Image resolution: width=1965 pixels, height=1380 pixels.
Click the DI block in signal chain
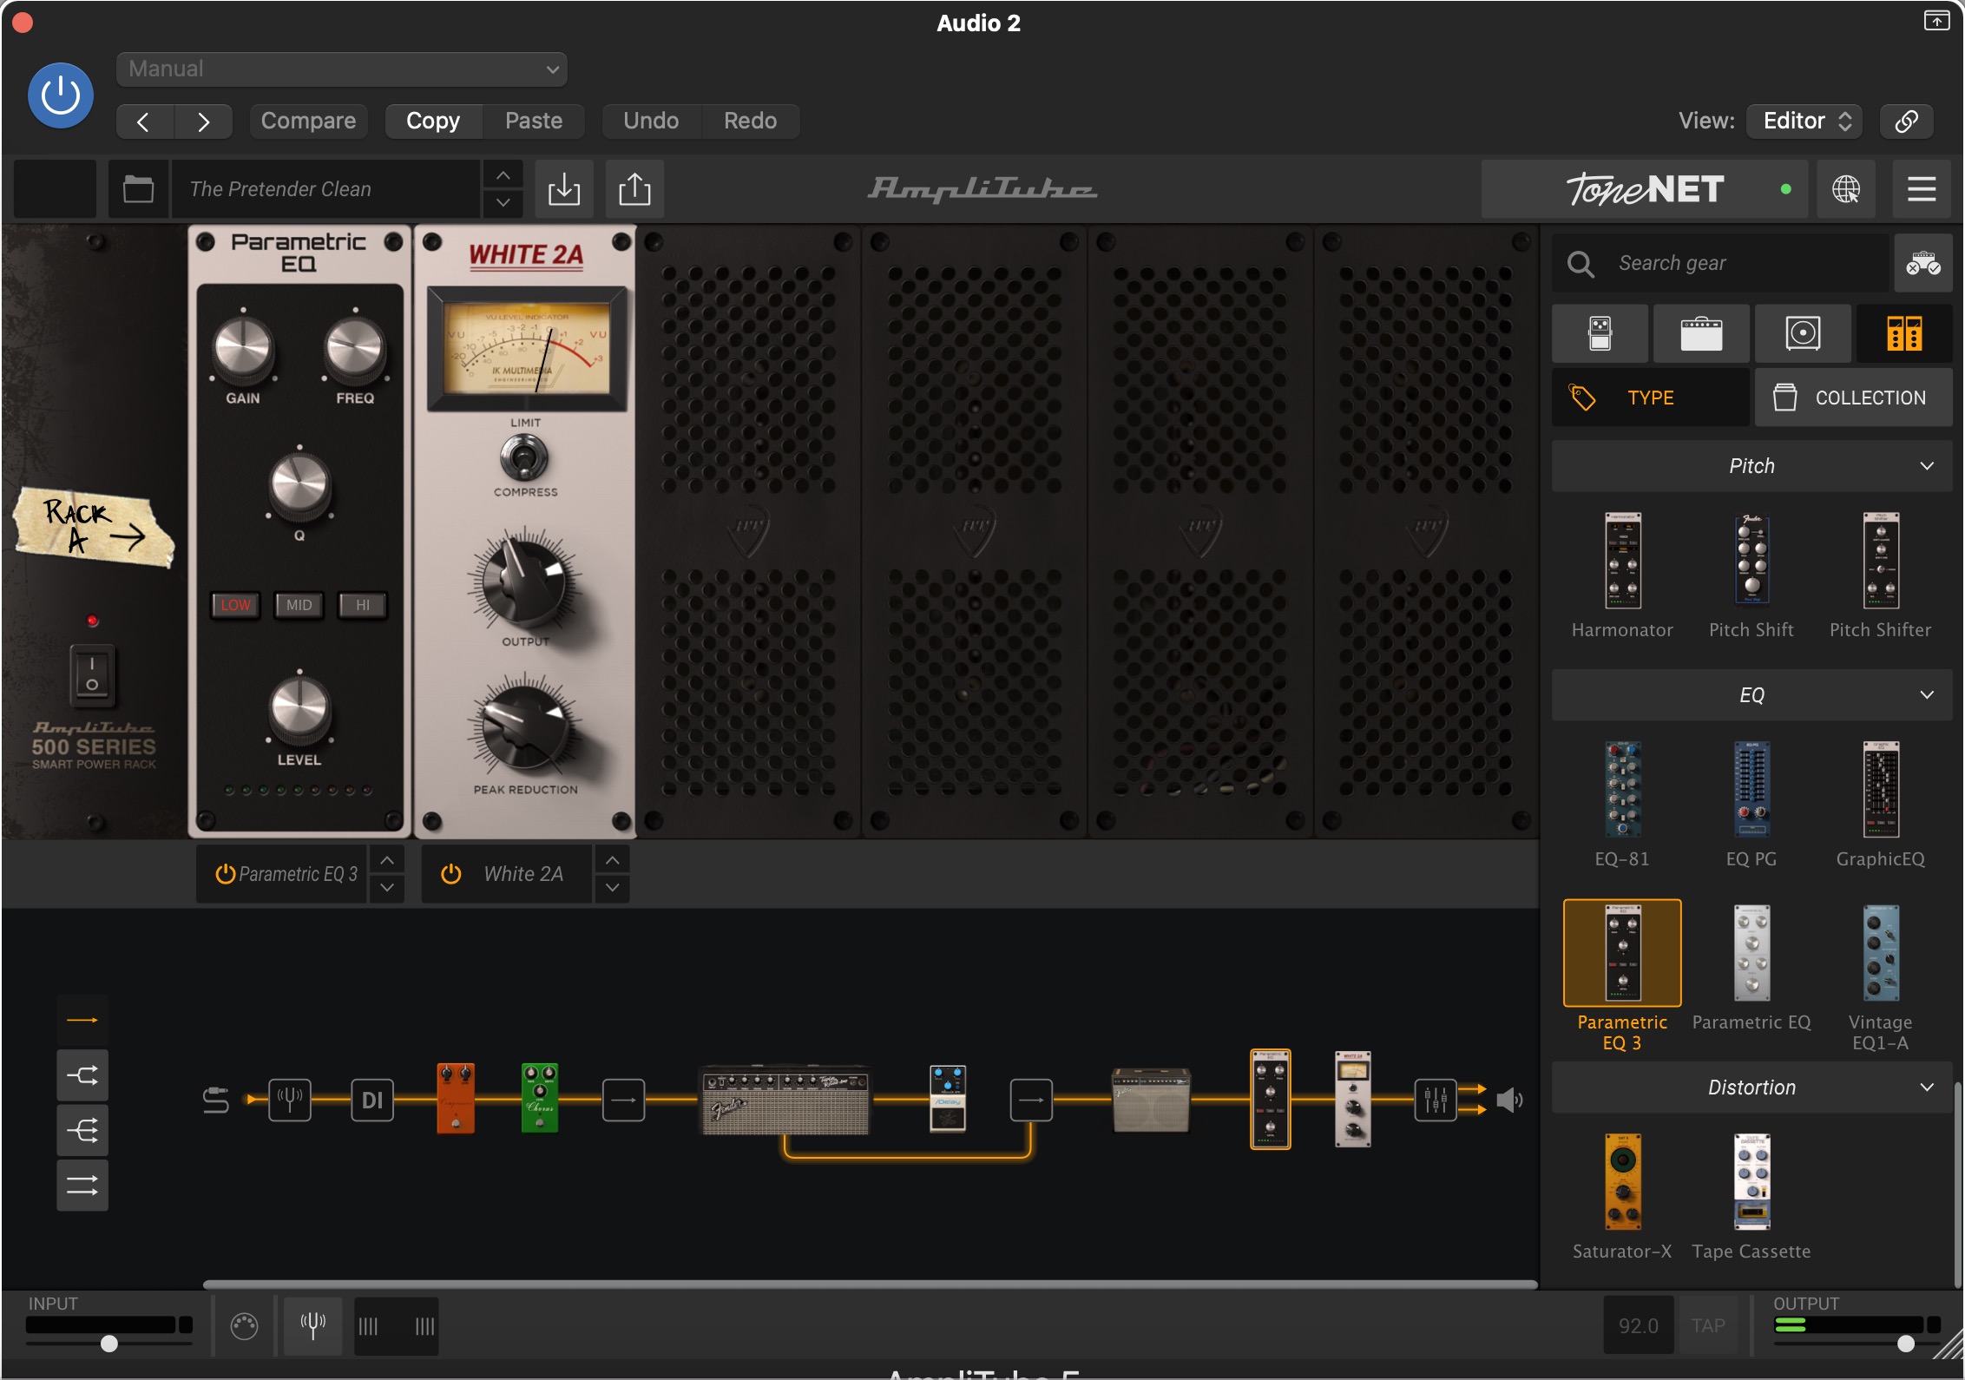372,1101
